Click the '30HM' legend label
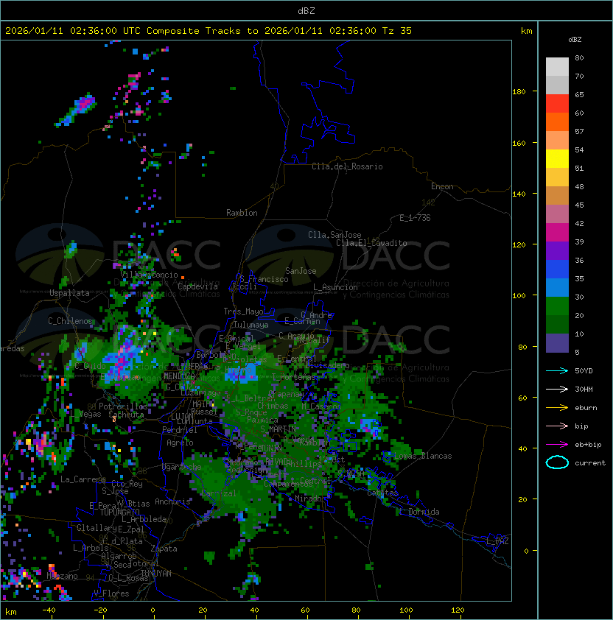This screenshot has width=613, height=620. click(x=584, y=390)
